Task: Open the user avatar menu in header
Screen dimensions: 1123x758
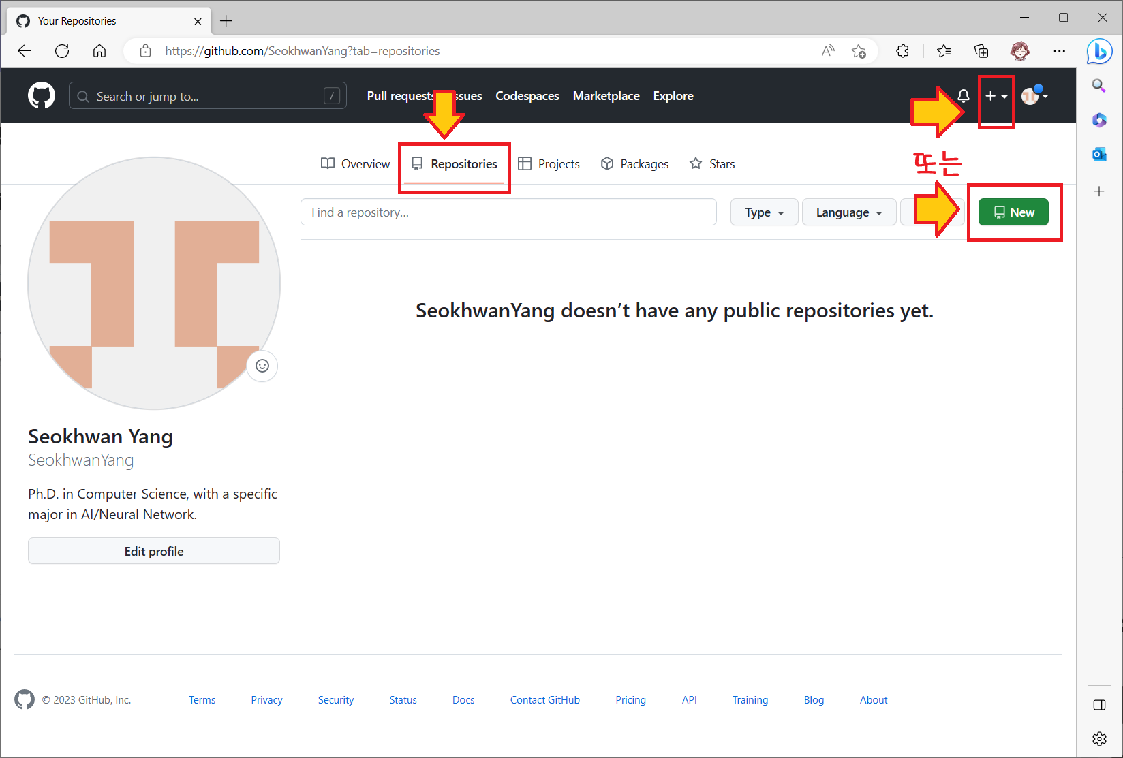Action: point(1034,96)
